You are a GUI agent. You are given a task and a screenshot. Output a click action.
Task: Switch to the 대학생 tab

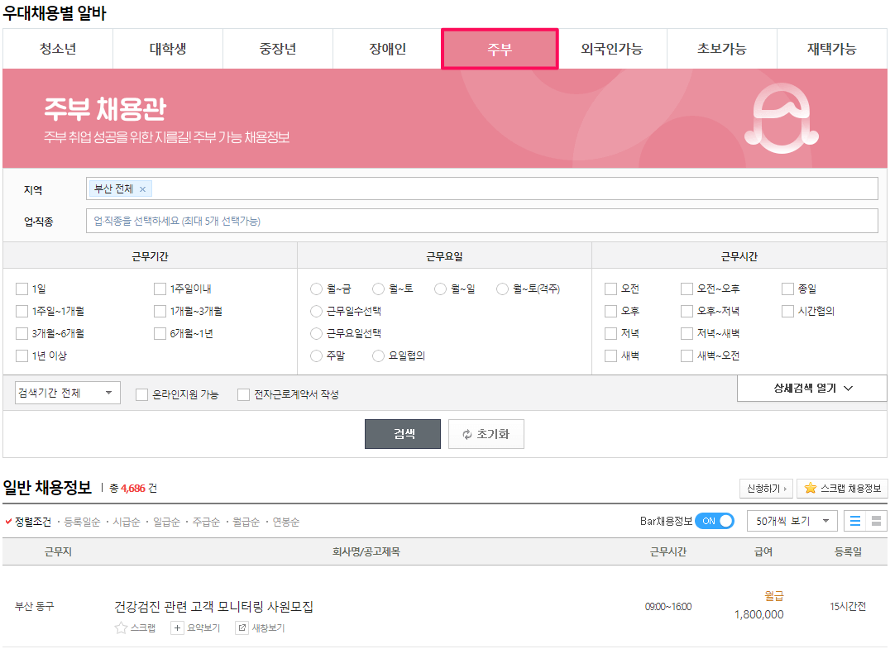pos(167,48)
